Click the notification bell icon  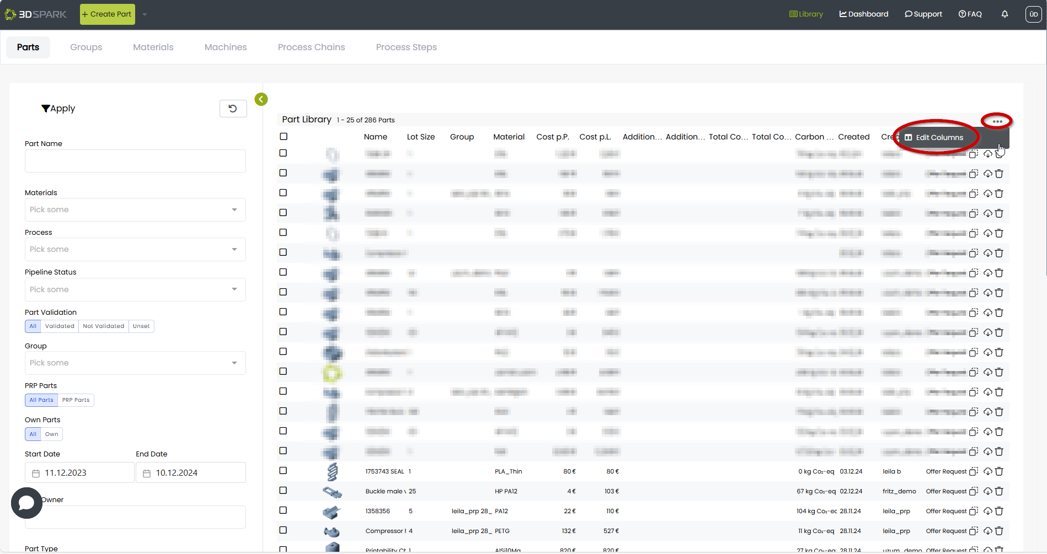coord(1005,14)
